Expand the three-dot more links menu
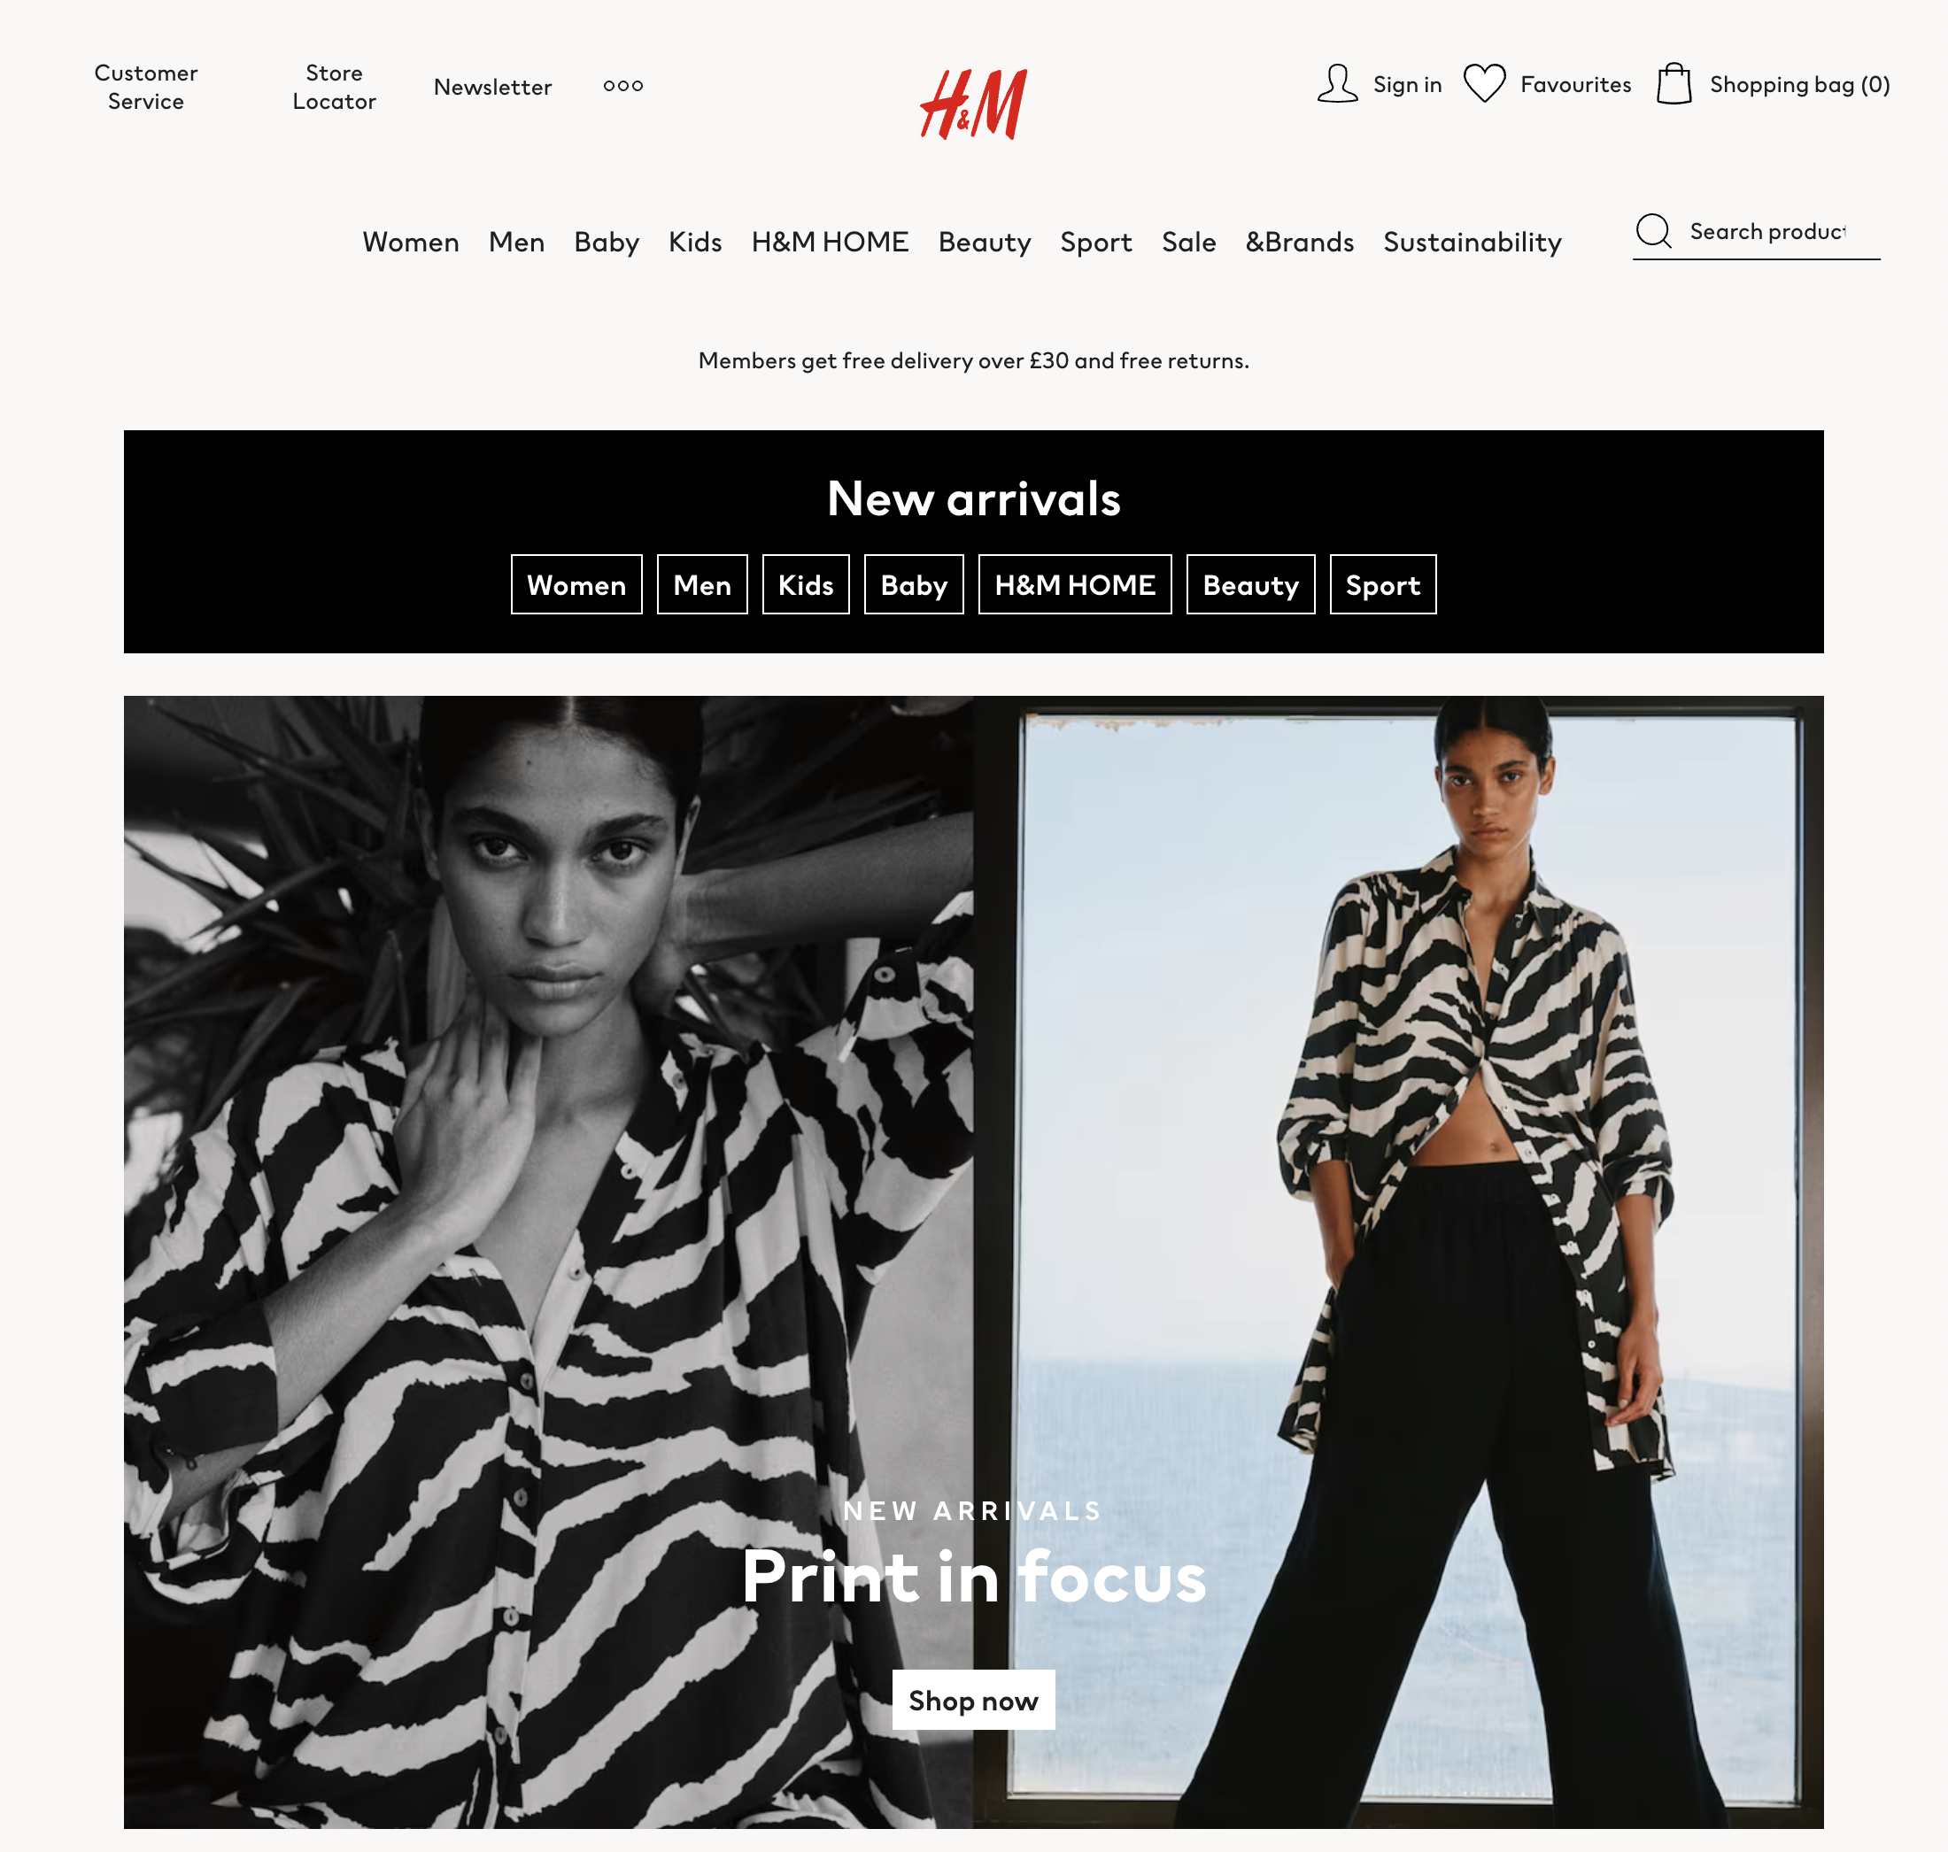 point(623,86)
